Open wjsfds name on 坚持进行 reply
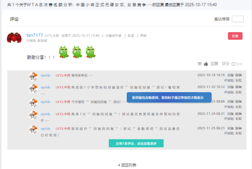The height and width of the screenshot is (169, 252). click(46, 129)
